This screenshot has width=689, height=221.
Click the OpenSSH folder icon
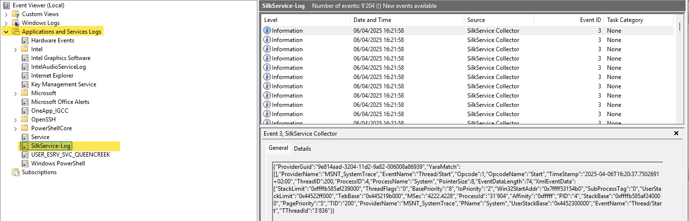tap(25, 120)
